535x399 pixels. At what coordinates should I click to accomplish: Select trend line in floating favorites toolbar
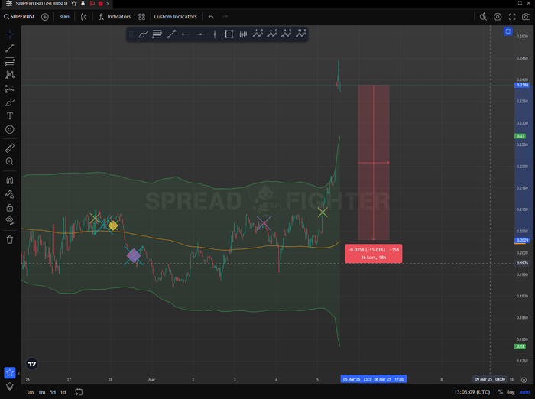pos(172,34)
